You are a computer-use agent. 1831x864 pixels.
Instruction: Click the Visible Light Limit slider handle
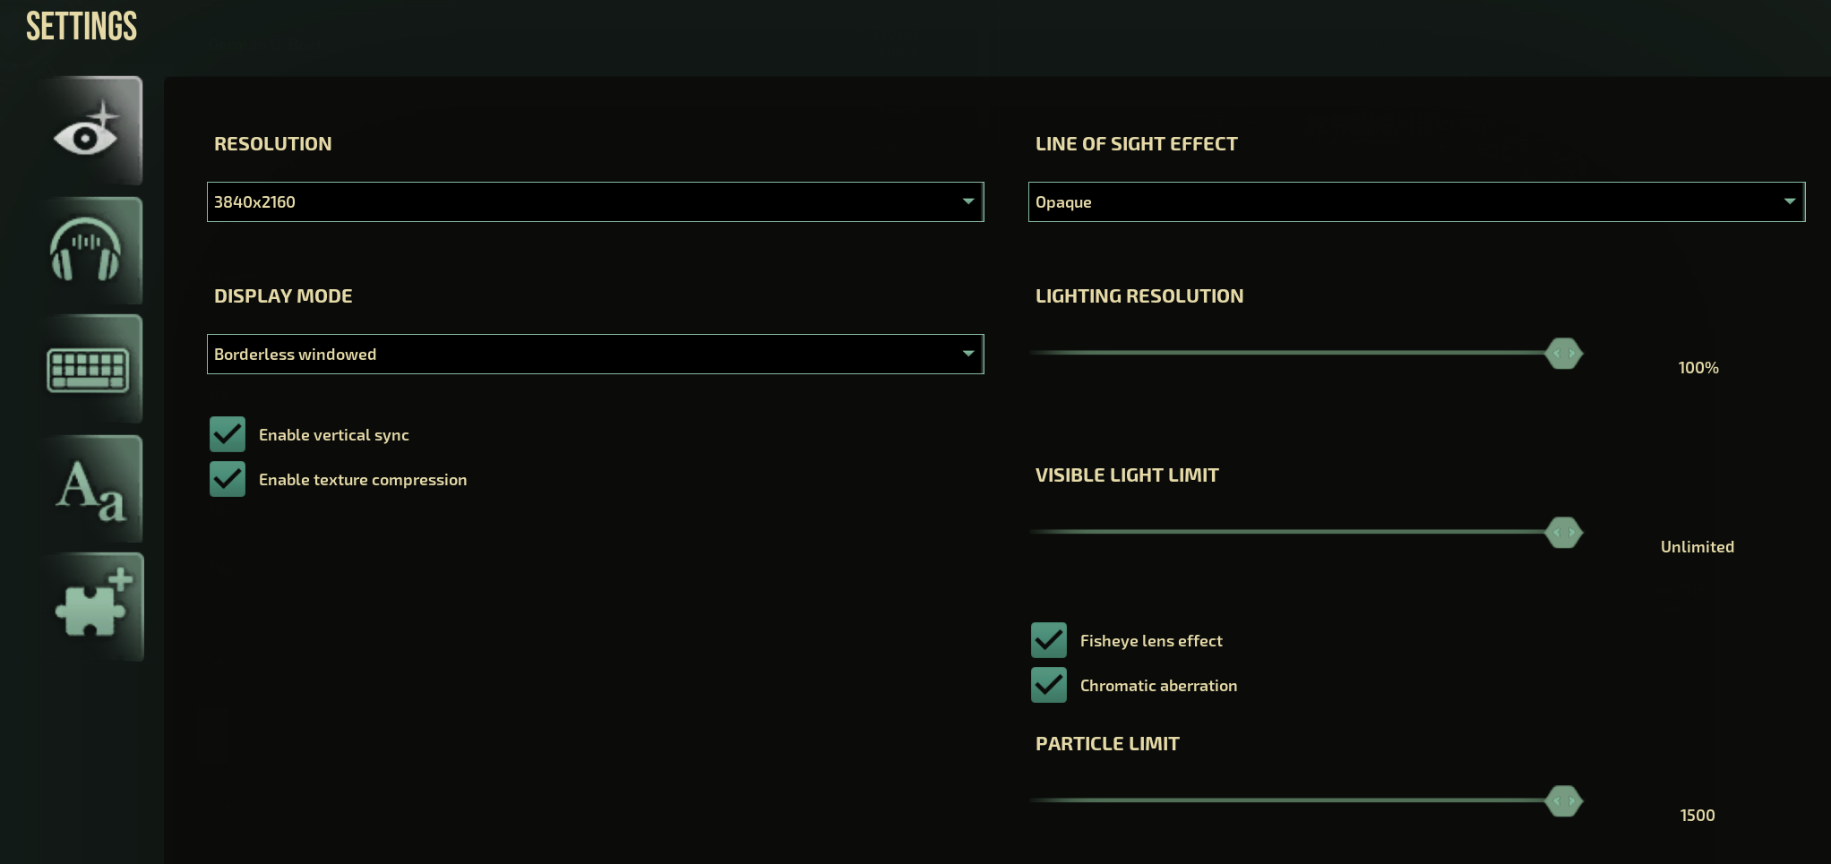click(1563, 532)
